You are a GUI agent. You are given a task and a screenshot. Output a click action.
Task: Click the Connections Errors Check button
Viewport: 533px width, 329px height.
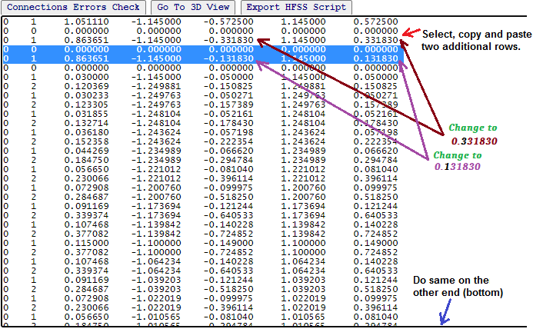73,7
